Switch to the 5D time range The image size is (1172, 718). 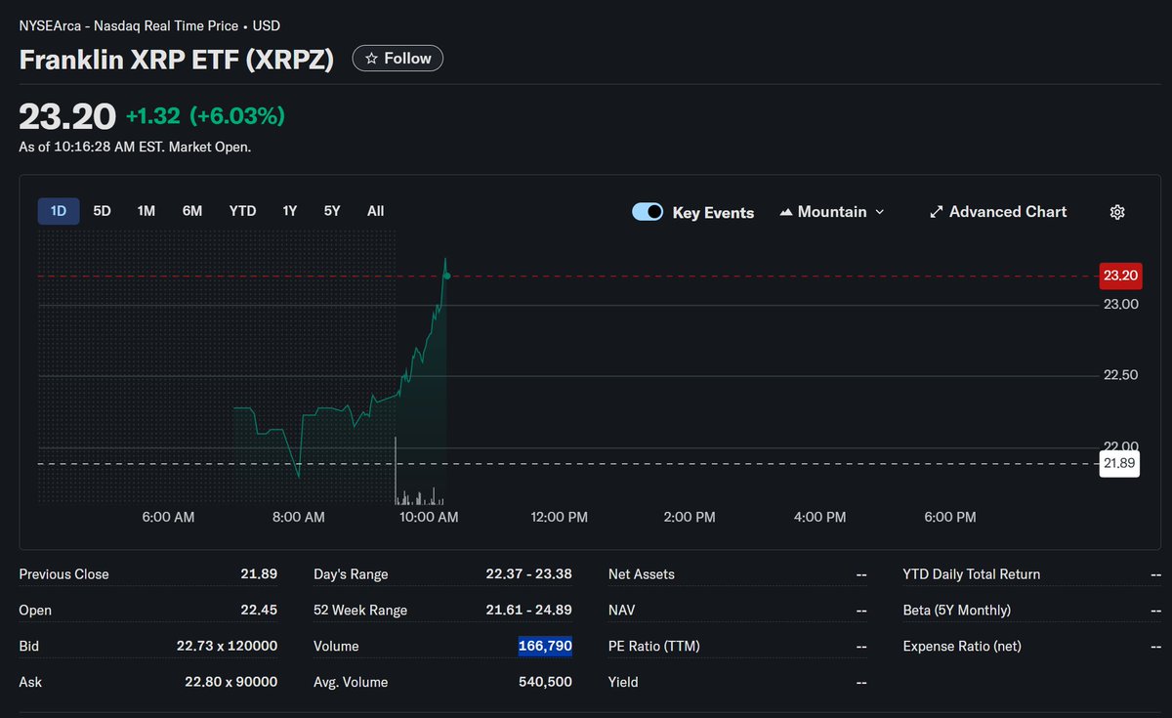(102, 211)
